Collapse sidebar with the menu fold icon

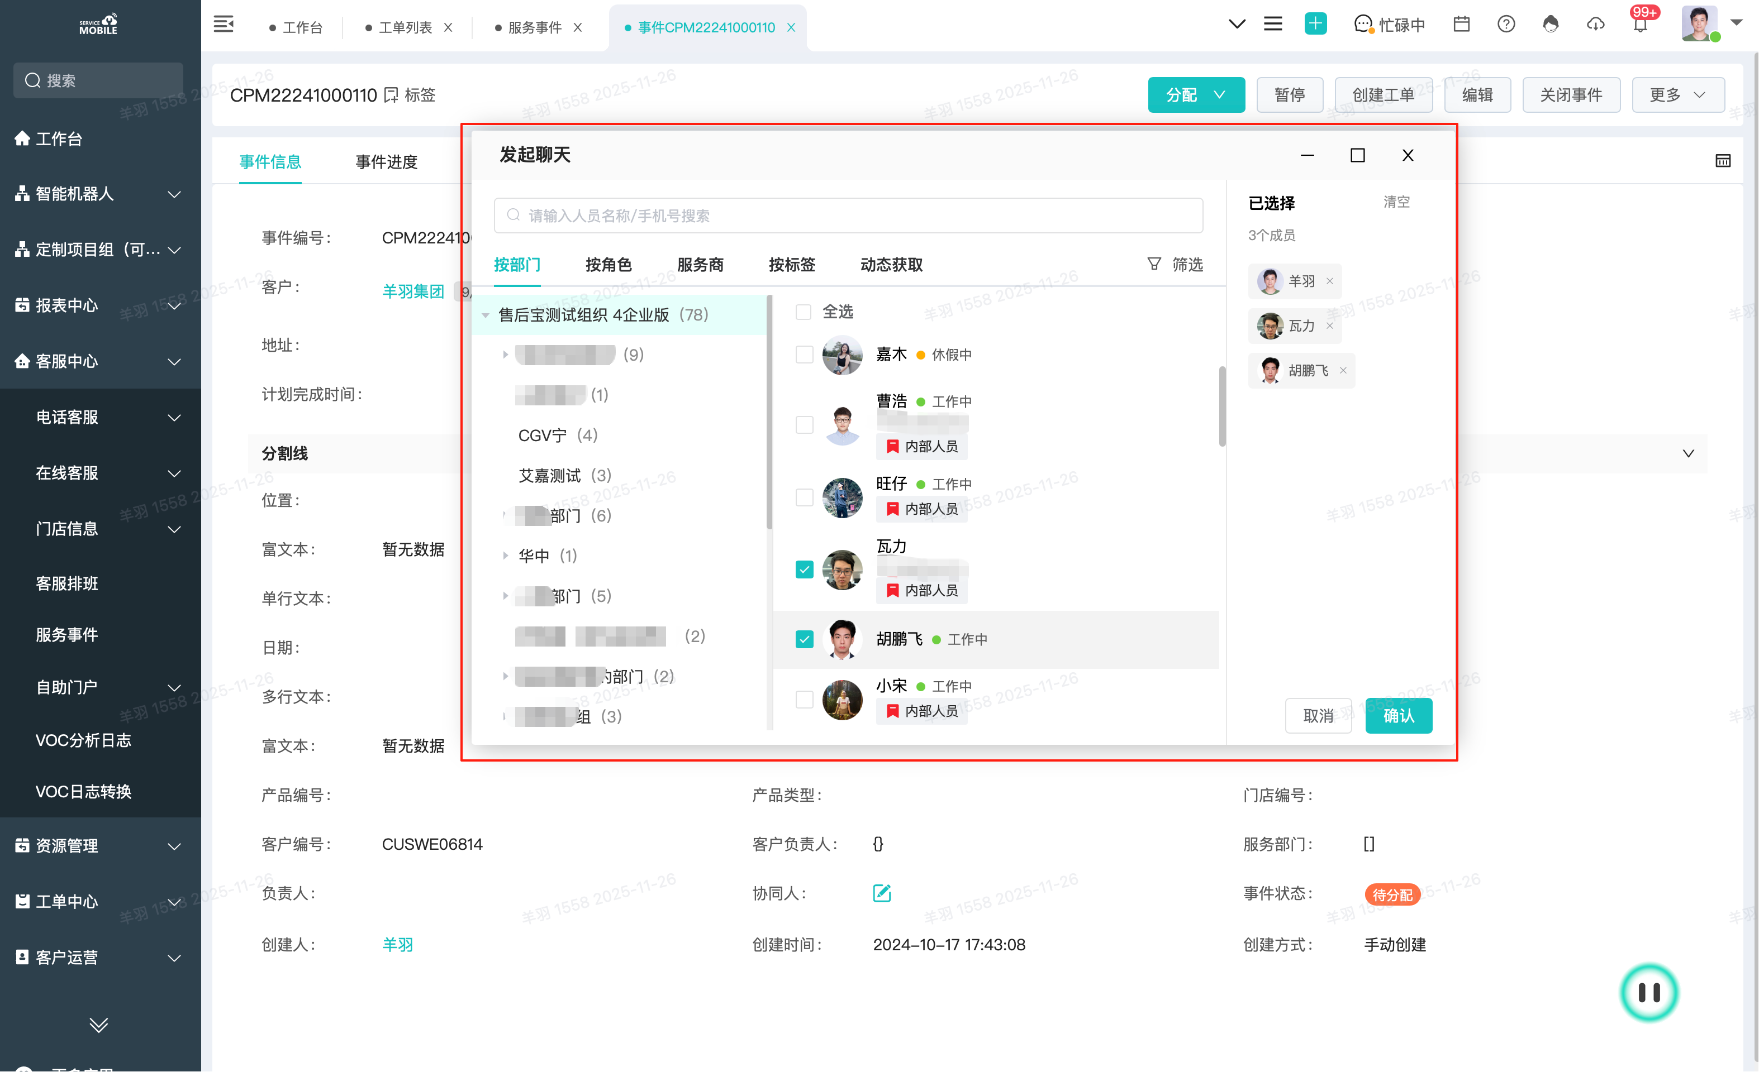click(224, 24)
